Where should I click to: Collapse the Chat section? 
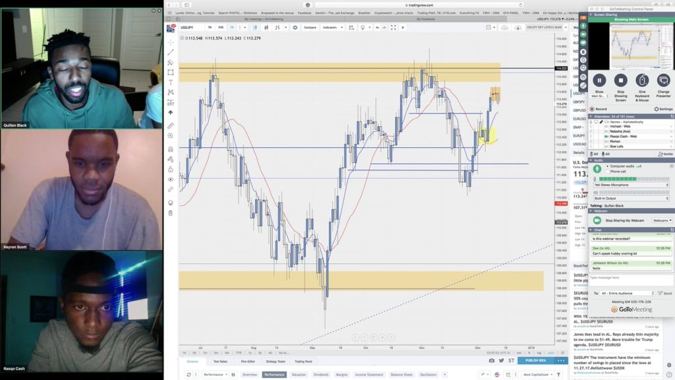(x=591, y=230)
